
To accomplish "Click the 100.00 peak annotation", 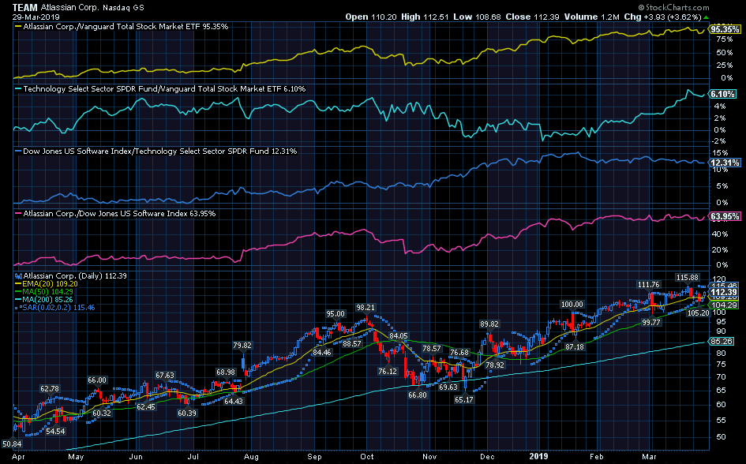I will coord(572,305).
